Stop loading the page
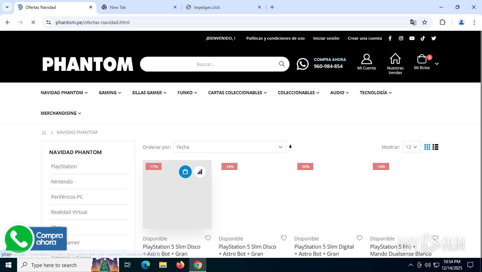The height and width of the screenshot is (272, 482). click(x=33, y=22)
